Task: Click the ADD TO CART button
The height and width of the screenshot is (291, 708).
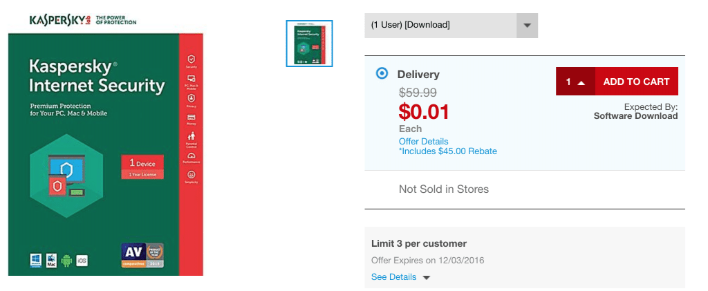Action: pyautogui.click(x=636, y=82)
